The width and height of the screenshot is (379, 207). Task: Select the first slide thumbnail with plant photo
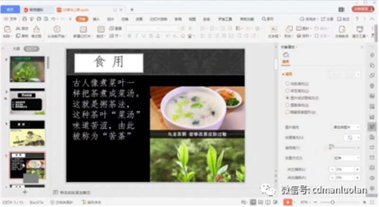click(27, 69)
